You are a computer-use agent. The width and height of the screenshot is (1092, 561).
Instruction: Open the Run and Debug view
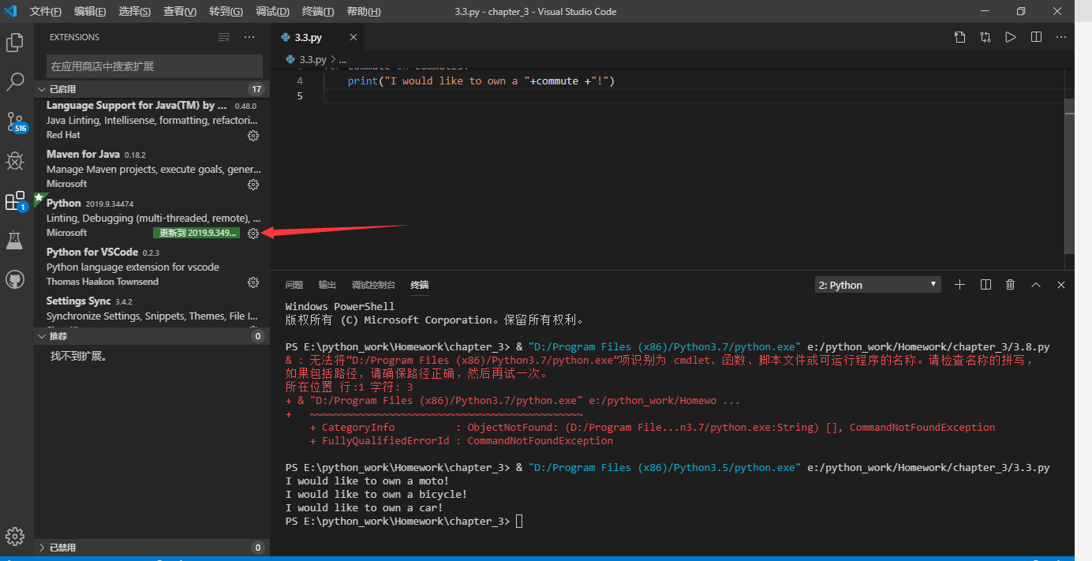point(14,161)
